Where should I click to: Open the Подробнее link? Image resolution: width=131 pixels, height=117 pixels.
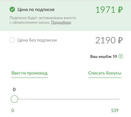coord(61,23)
